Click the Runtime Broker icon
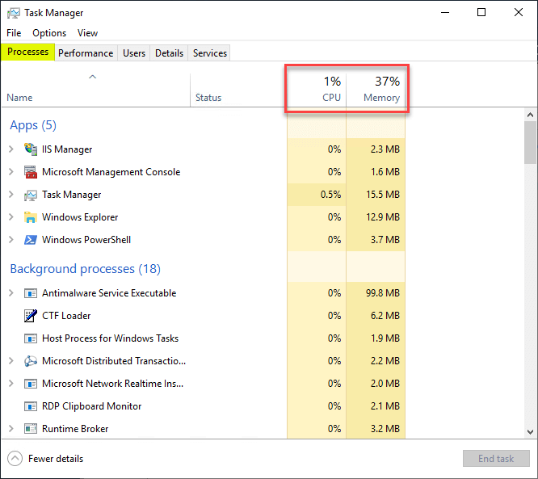Image resolution: width=538 pixels, height=479 pixels. pyautogui.click(x=31, y=429)
